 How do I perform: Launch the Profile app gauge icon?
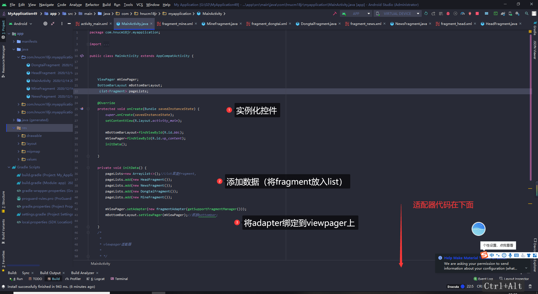463,13
